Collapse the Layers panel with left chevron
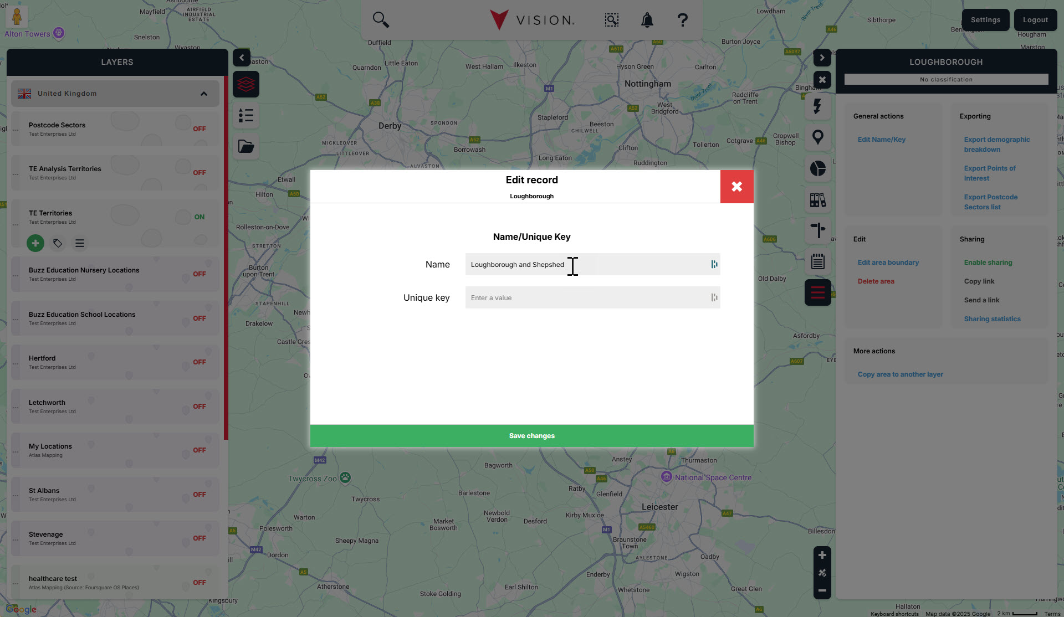The width and height of the screenshot is (1064, 617). (242, 58)
